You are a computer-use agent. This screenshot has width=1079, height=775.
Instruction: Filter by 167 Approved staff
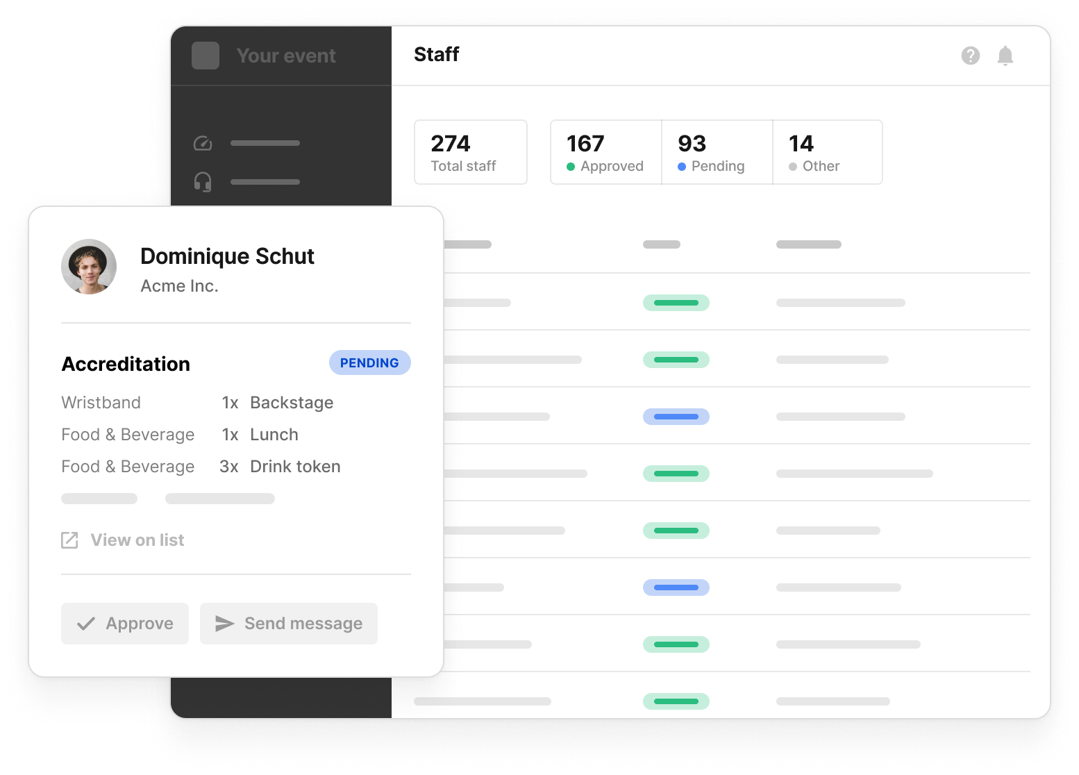click(x=605, y=153)
